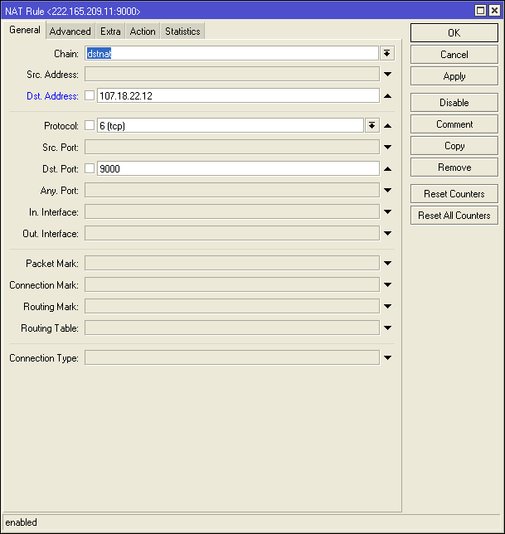This screenshot has height=534, width=505.
Task: Expand the Connection Type field
Action: point(387,358)
